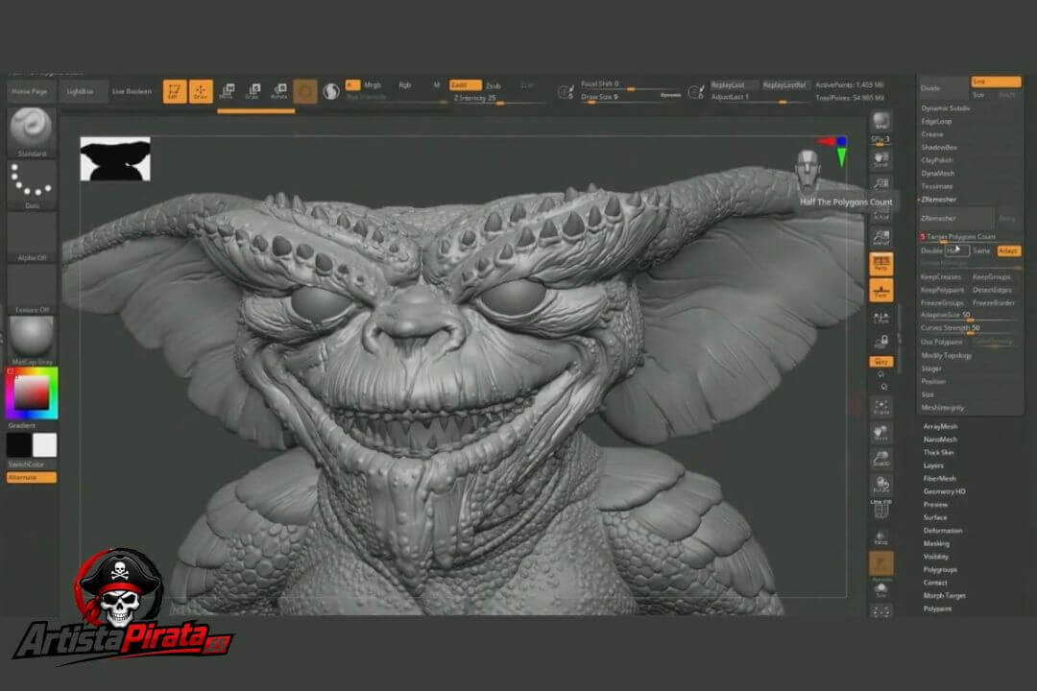Expand the Modify Topology section
This screenshot has width=1037, height=691.
tap(947, 355)
